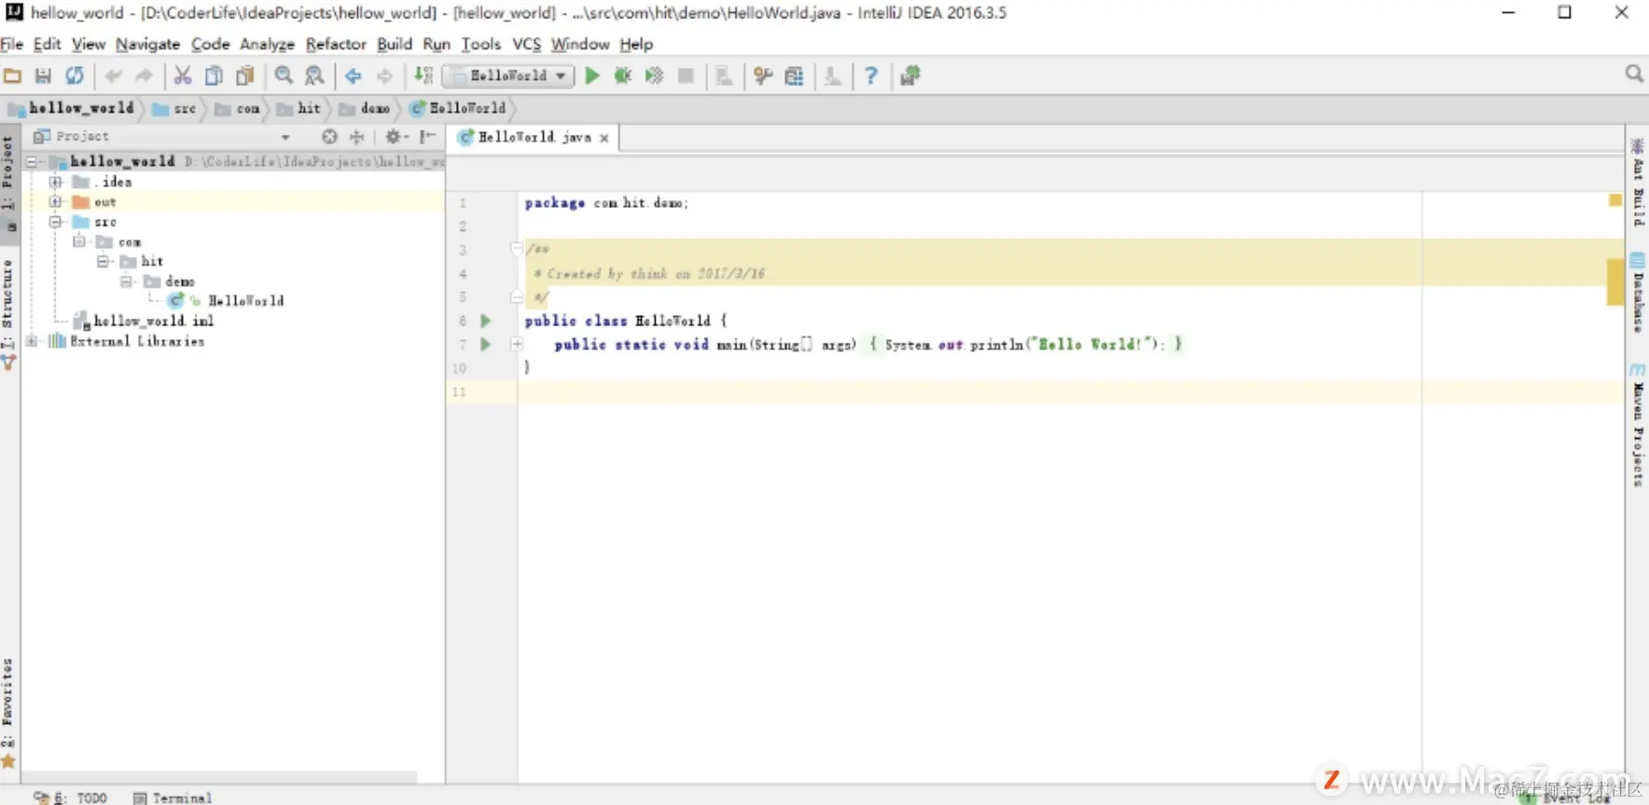This screenshot has height=805, width=1649.
Task: Collapse the javadoc comment fold marker
Action: pos(517,248)
